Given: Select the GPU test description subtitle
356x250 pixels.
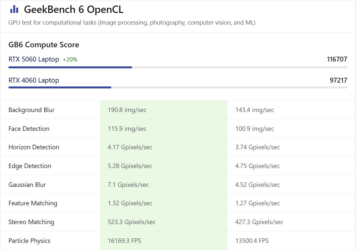Looking at the screenshot, I should click(132, 23).
